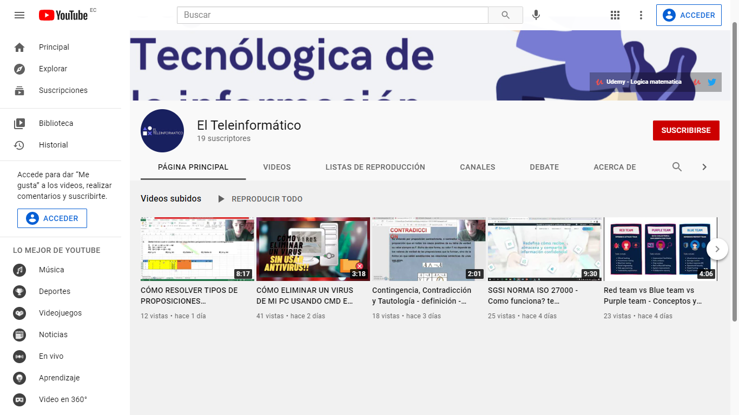
Task: Show more channel tabs with chevron
Action: point(704,167)
